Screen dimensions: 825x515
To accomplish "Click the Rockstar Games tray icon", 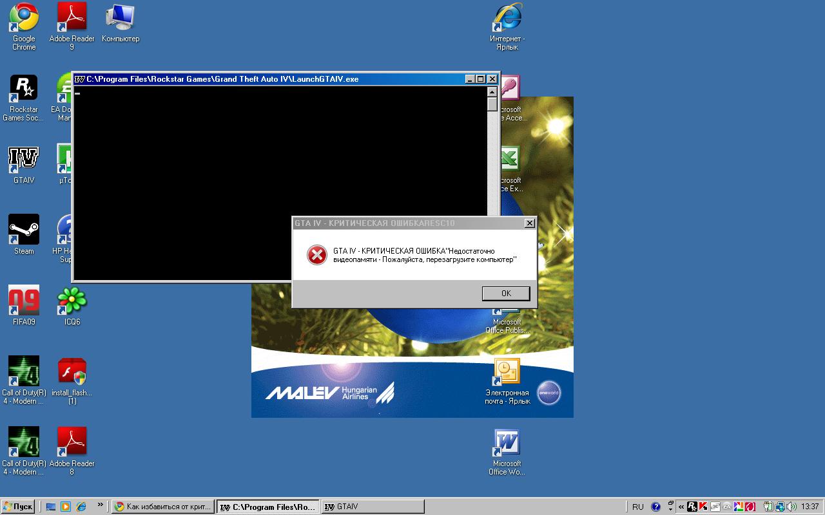I will coord(692,507).
